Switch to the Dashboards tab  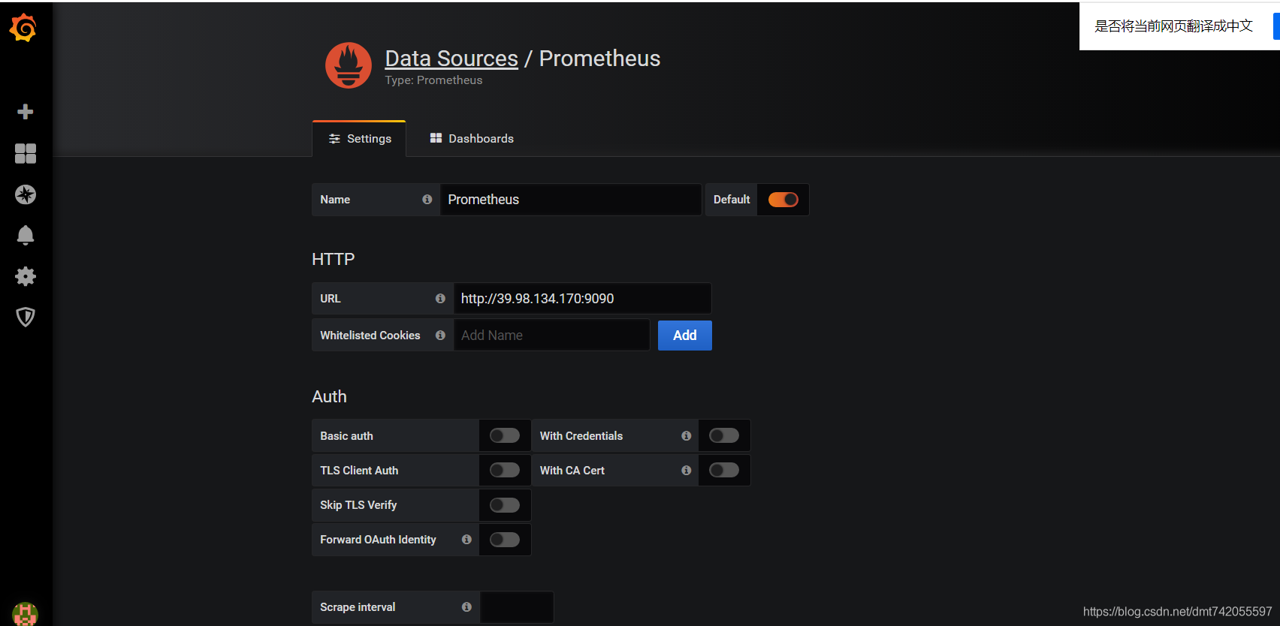coord(472,139)
